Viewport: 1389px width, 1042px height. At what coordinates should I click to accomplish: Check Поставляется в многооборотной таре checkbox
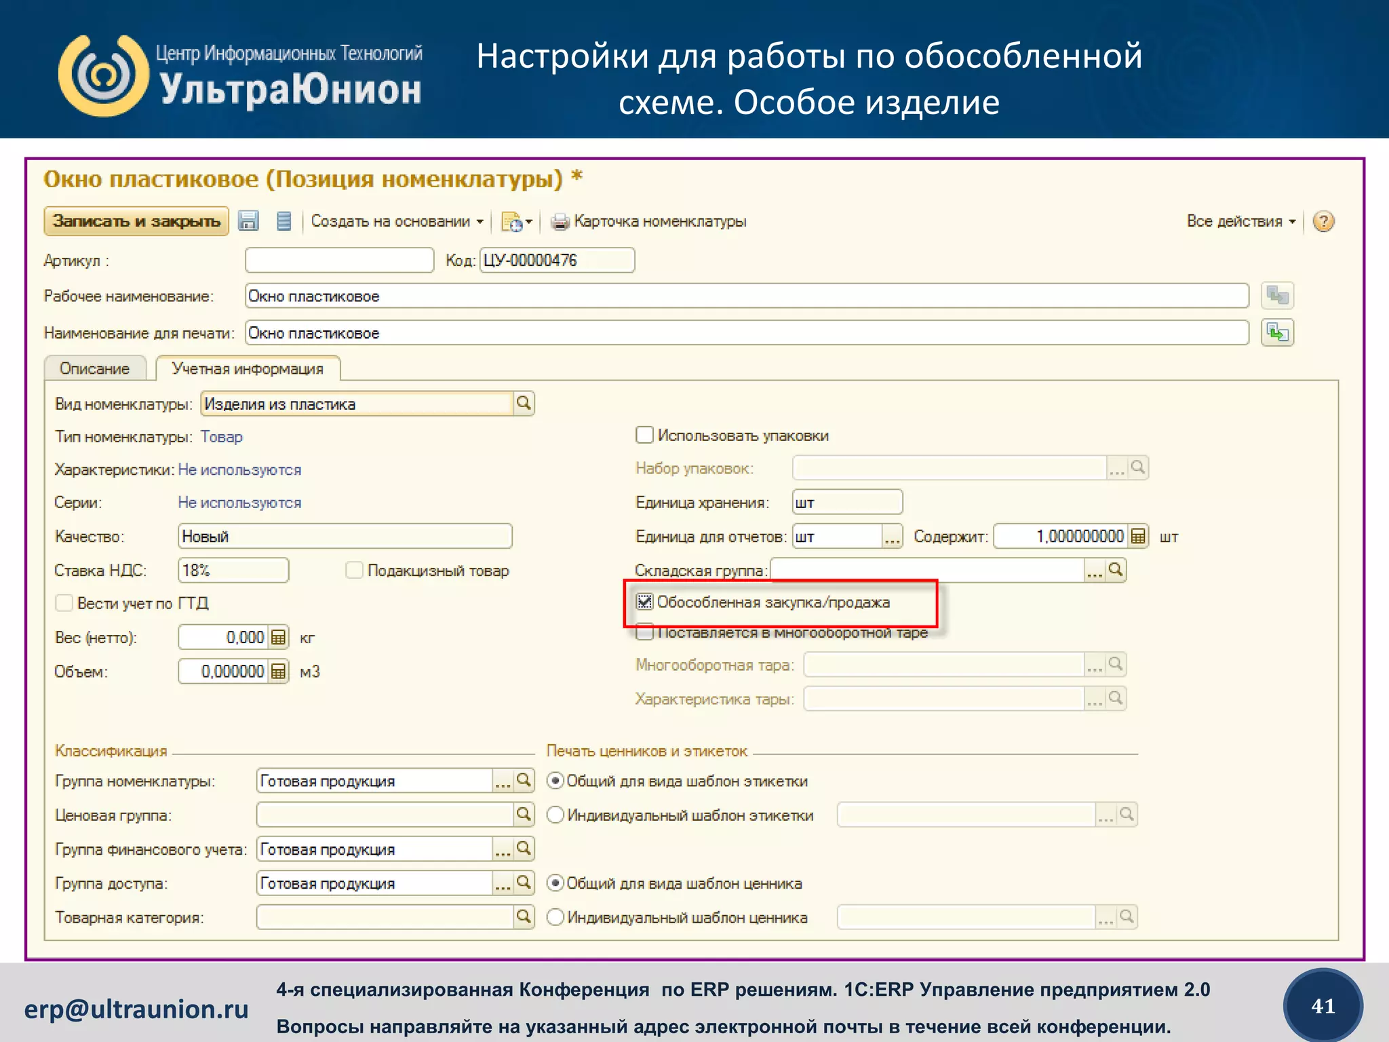pyautogui.click(x=644, y=632)
